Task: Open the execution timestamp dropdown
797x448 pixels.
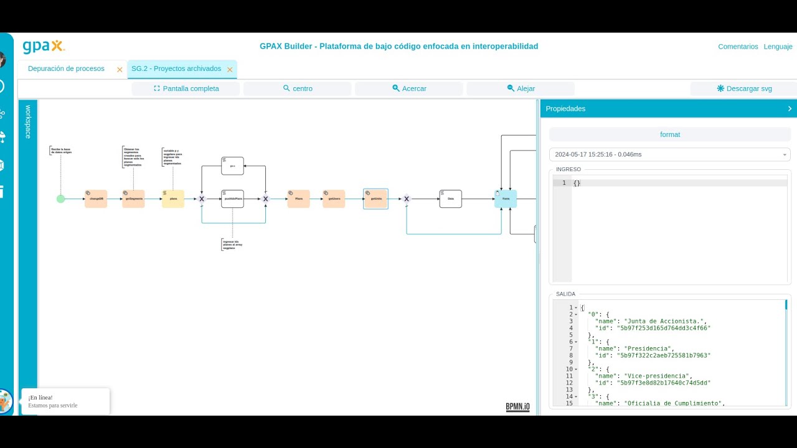Action: pyautogui.click(x=670, y=154)
